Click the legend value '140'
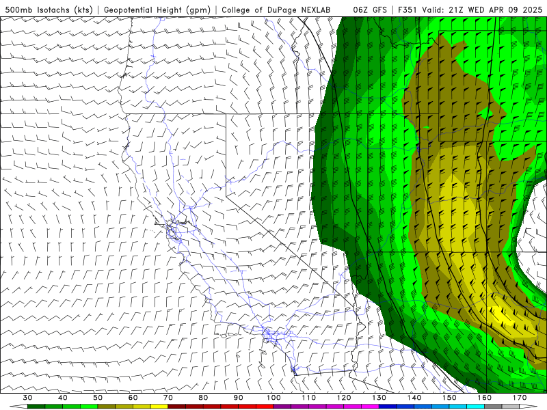 [414, 398]
